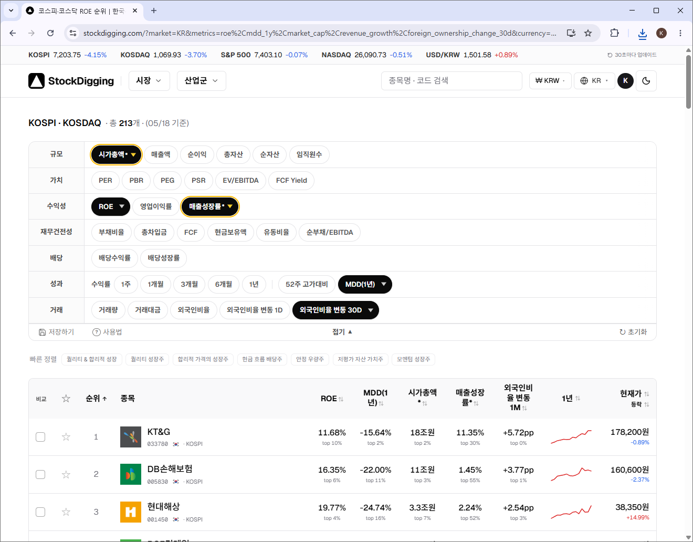This screenshot has width=693, height=542.
Task: Favorite KT&G with the star icon
Action: [x=66, y=437]
